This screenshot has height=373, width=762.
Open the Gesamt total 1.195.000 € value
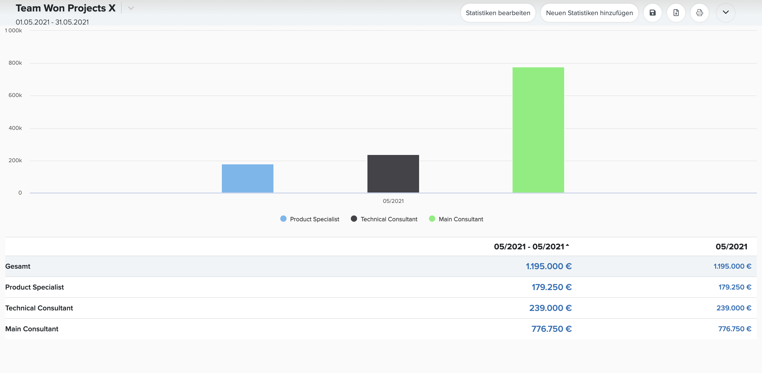coord(549,266)
